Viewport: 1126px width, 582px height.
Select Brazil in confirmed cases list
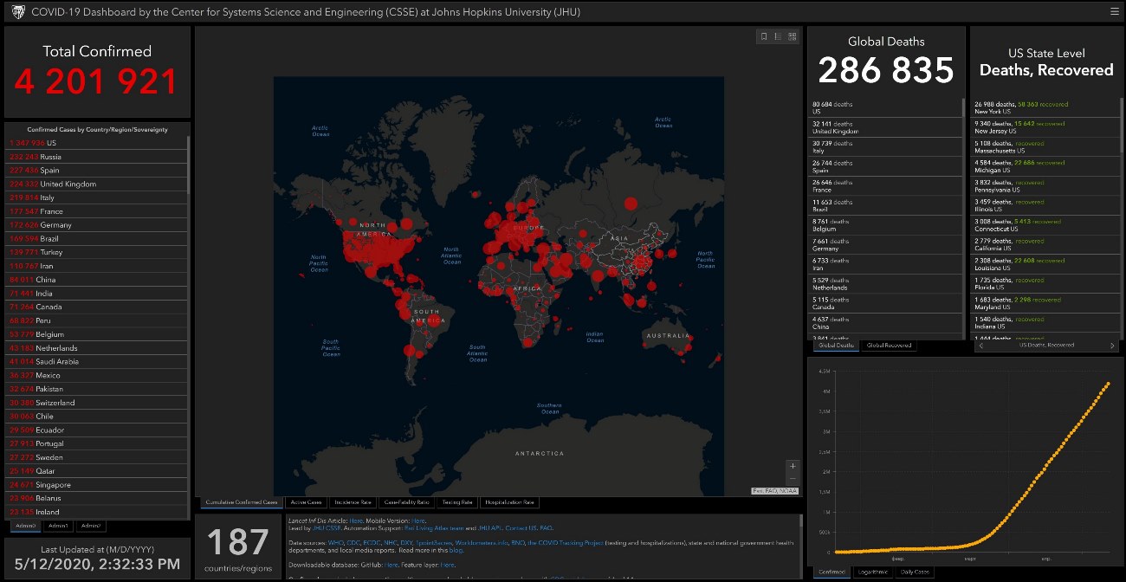coord(95,238)
